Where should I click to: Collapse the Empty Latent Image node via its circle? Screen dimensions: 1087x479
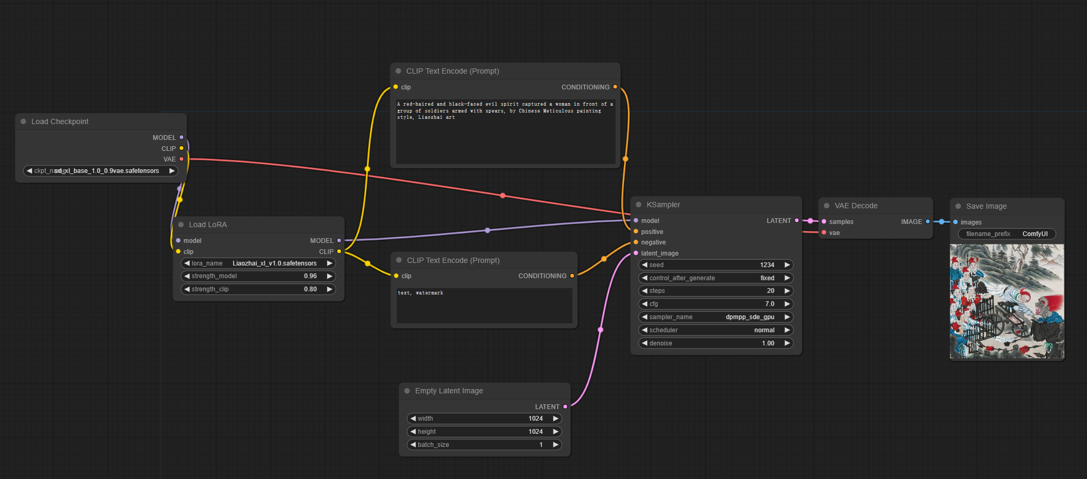[407, 391]
